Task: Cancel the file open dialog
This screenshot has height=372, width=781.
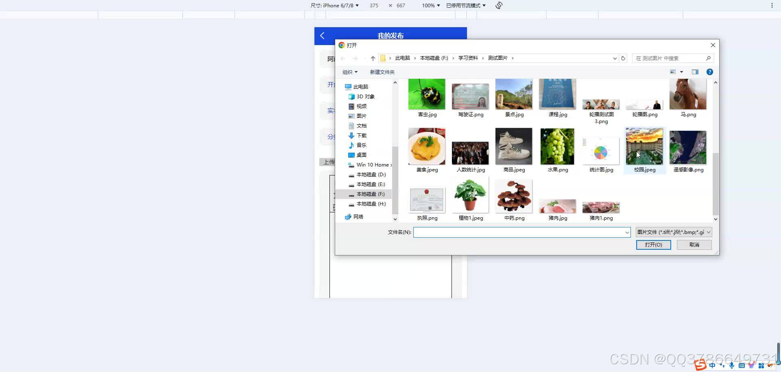Action: [x=694, y=244]
